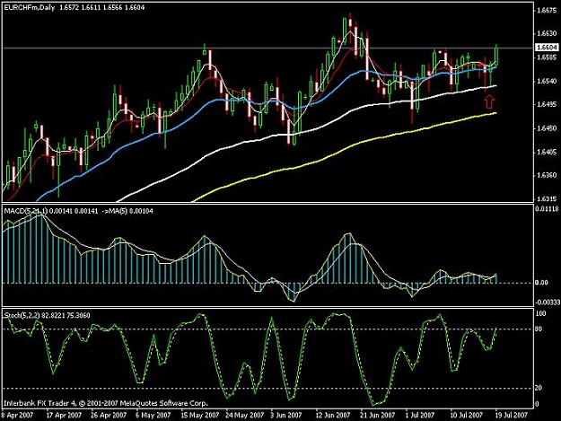561x421 pixels.
Task: Click the Stoch(5,2,2) indicator label
Action: click(x=22, y=315)
